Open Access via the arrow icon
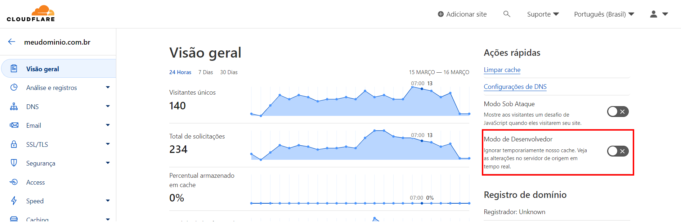The width and height of the screenshot is (681, 222). click(x=14, y=182)
